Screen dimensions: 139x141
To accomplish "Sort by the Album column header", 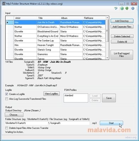I will (x=71, y=18).
